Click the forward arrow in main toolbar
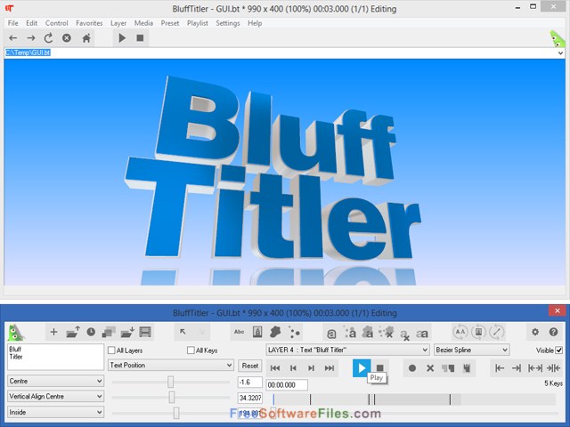The height and width of the screenshot is (427, 570). (x=31, y=37)
